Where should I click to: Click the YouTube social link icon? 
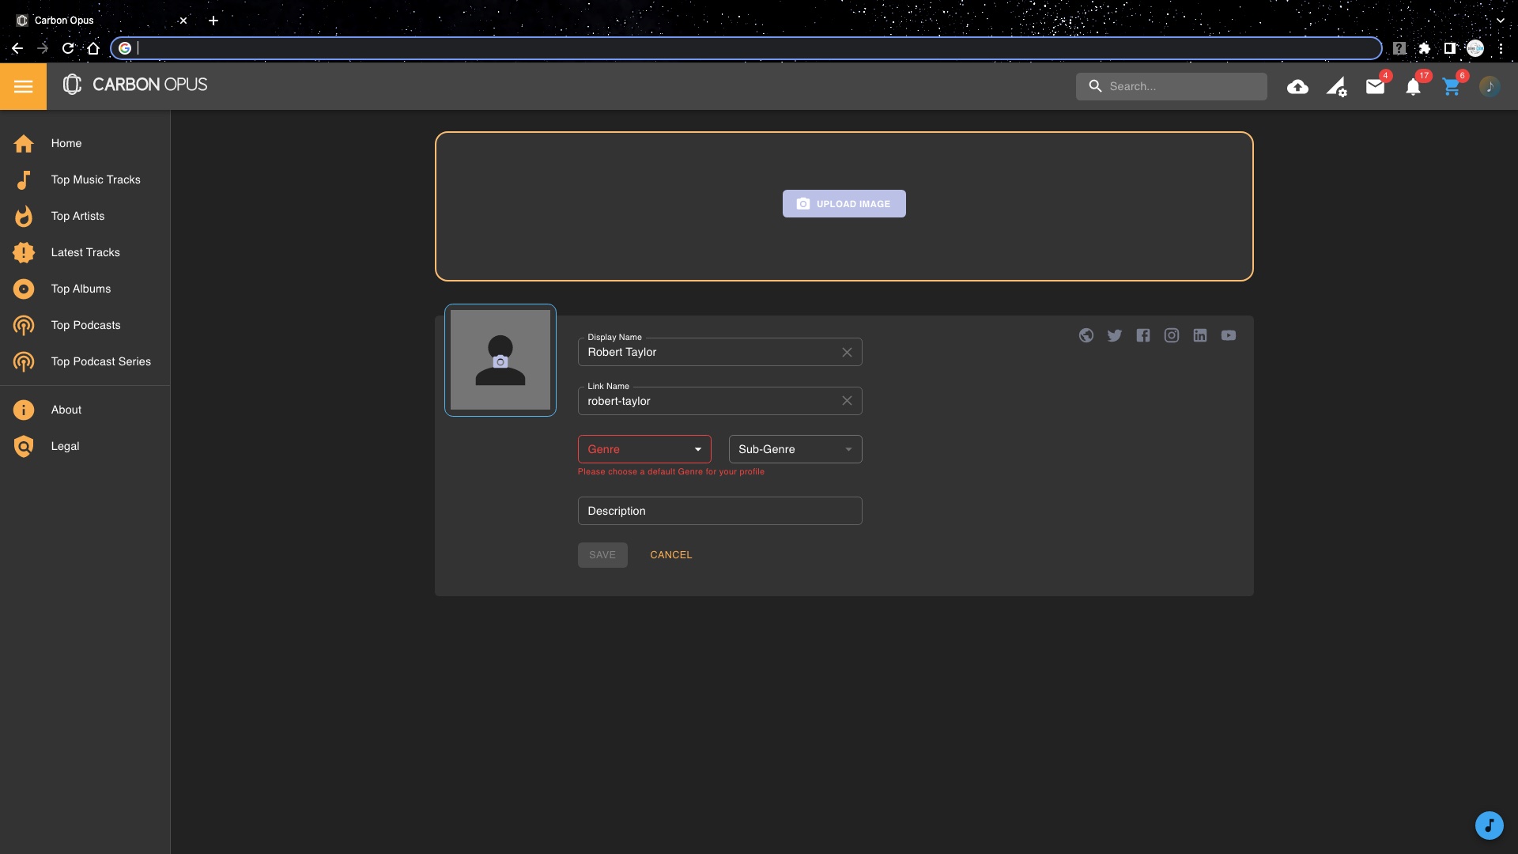pos(1229,335)
